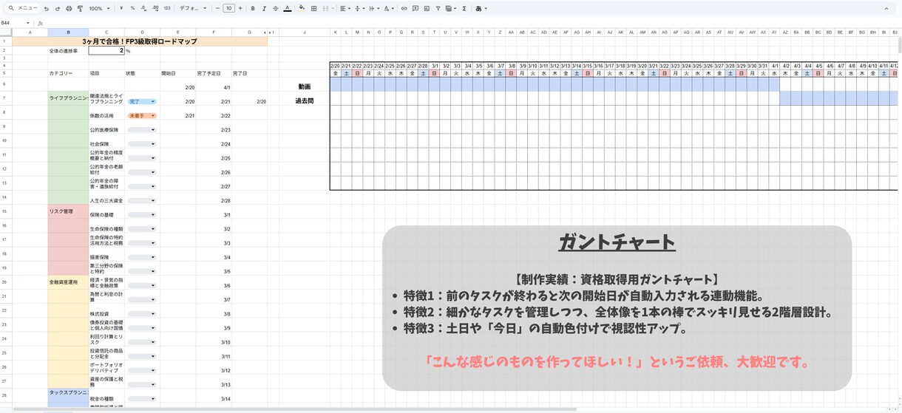Open the text rotation options
Viewport: 902px width, 413px height.
389,8
